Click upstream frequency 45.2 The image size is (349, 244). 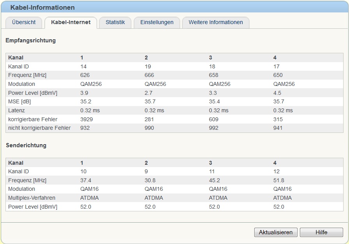tap(214, 180)
